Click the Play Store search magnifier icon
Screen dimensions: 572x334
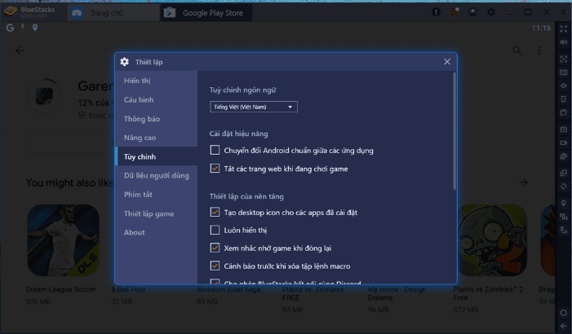pyautogui.click(x=517, y=51)
